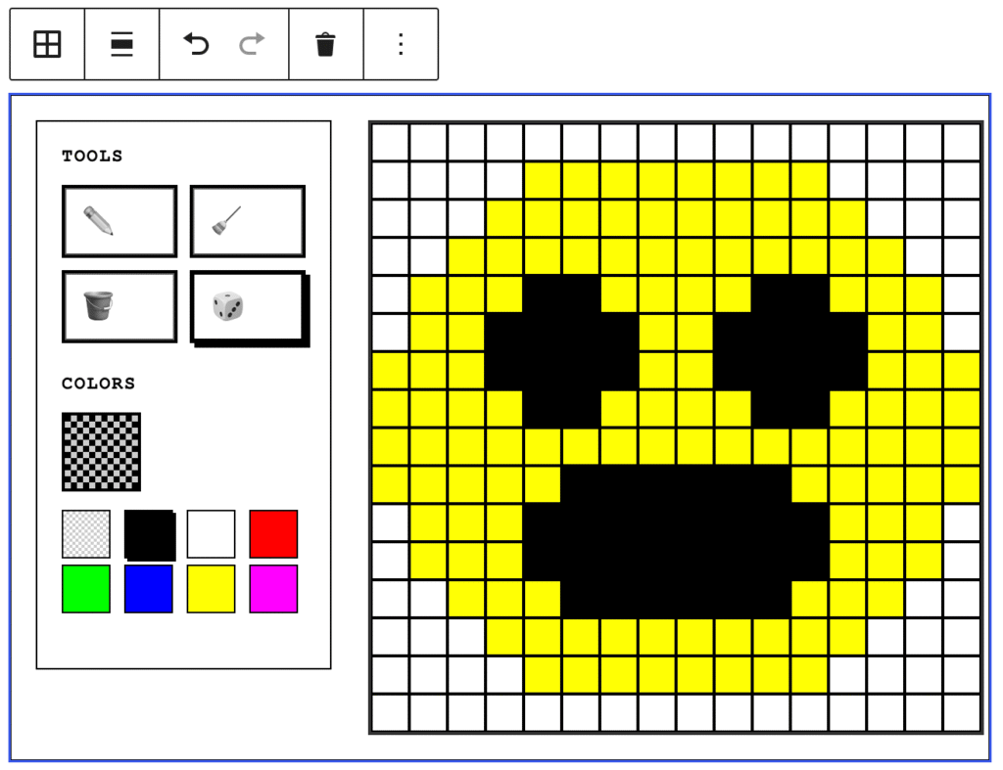The image size is (1003, 770).
Task: Select the dice random tool
Action: point(247,306)
